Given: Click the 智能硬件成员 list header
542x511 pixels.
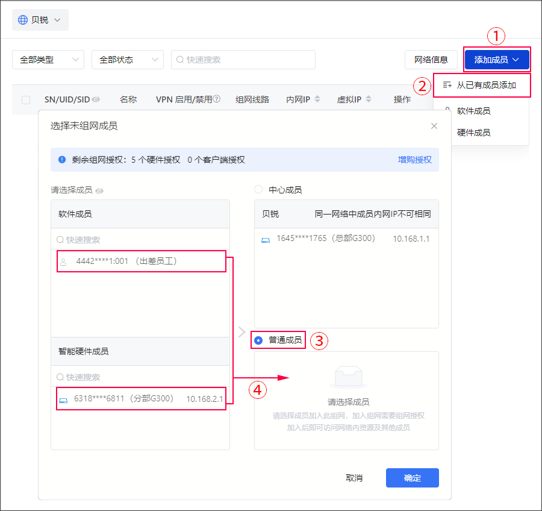Looking at the screenshot, I should click(x=140, y=351).
